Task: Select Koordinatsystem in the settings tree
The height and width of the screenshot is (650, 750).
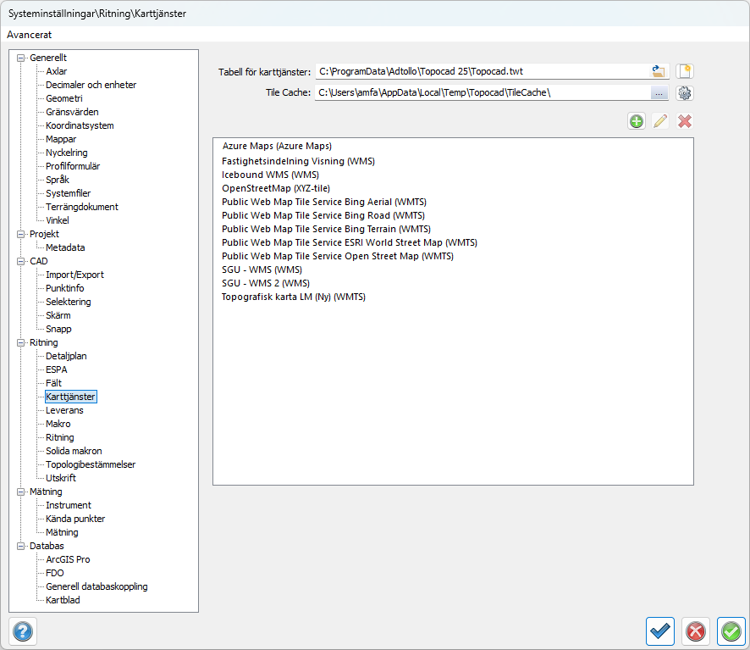Action: (x=80, y=125)
